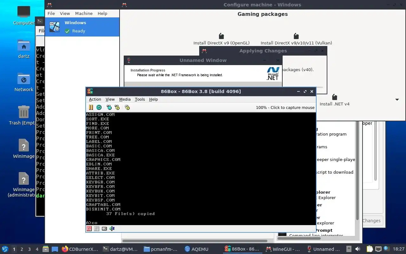Open the Trash desktop icon
This screenshot has height=254, width=406.
coord(24,112)
